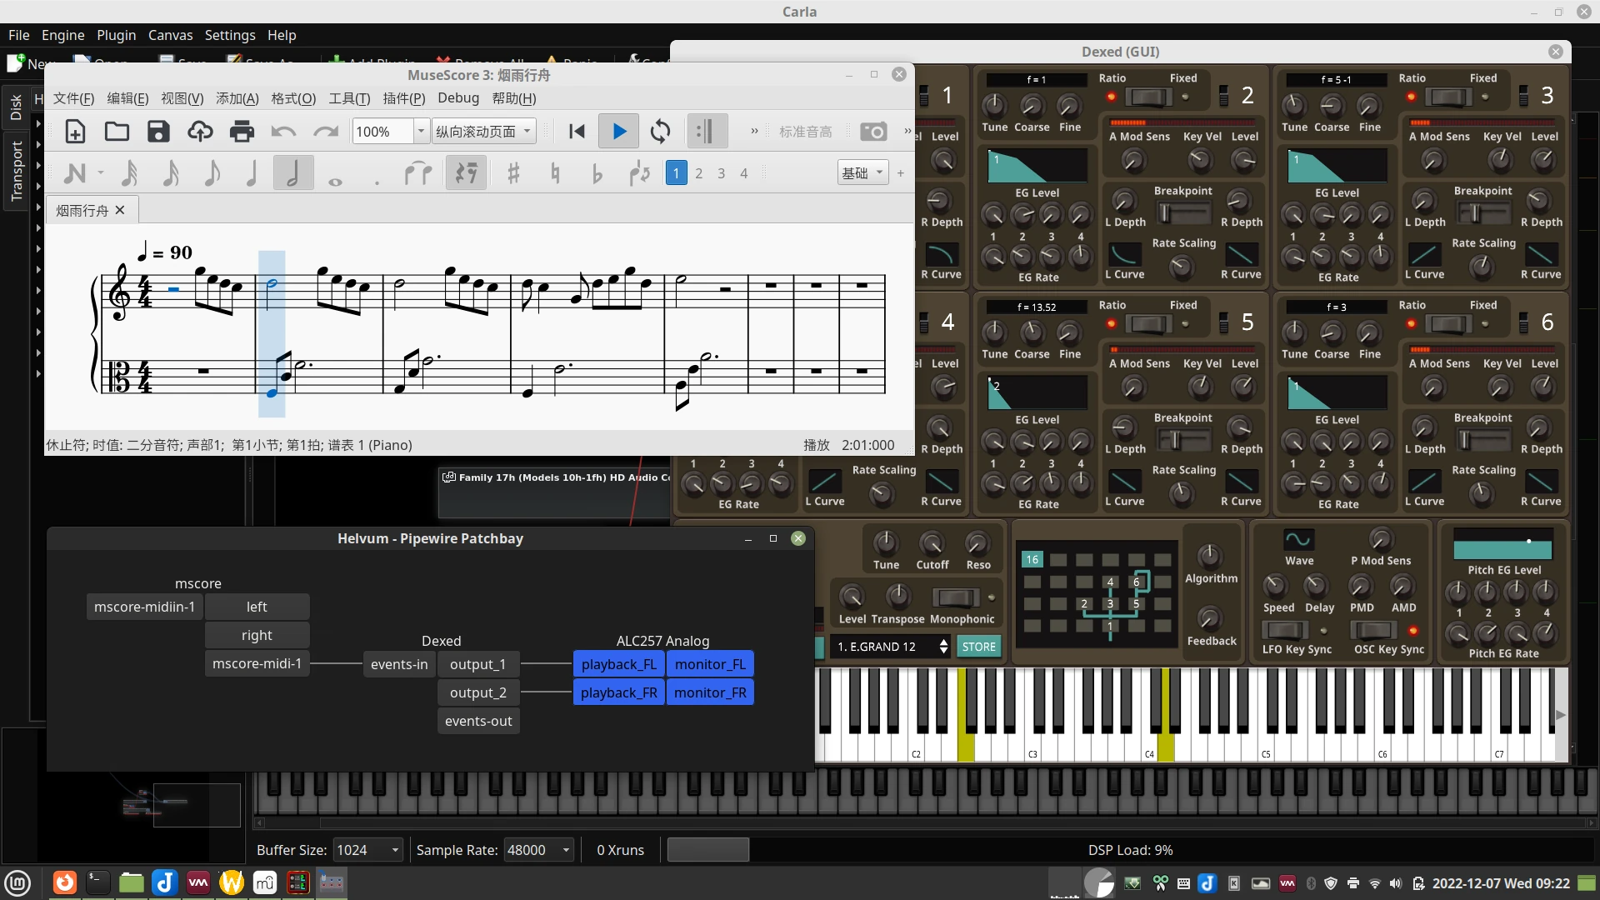Image resolution: width=1600 pixels, height=900 pixels.
Task: Open the Buffer Size 1024 dropdown
Action: point(367,850)
